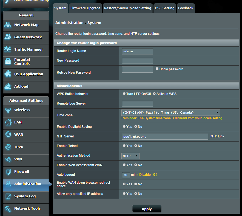Screen dimensions: 242x216
Task: Expand the Authentication Method HTTP dropdown
Action: 130,156
